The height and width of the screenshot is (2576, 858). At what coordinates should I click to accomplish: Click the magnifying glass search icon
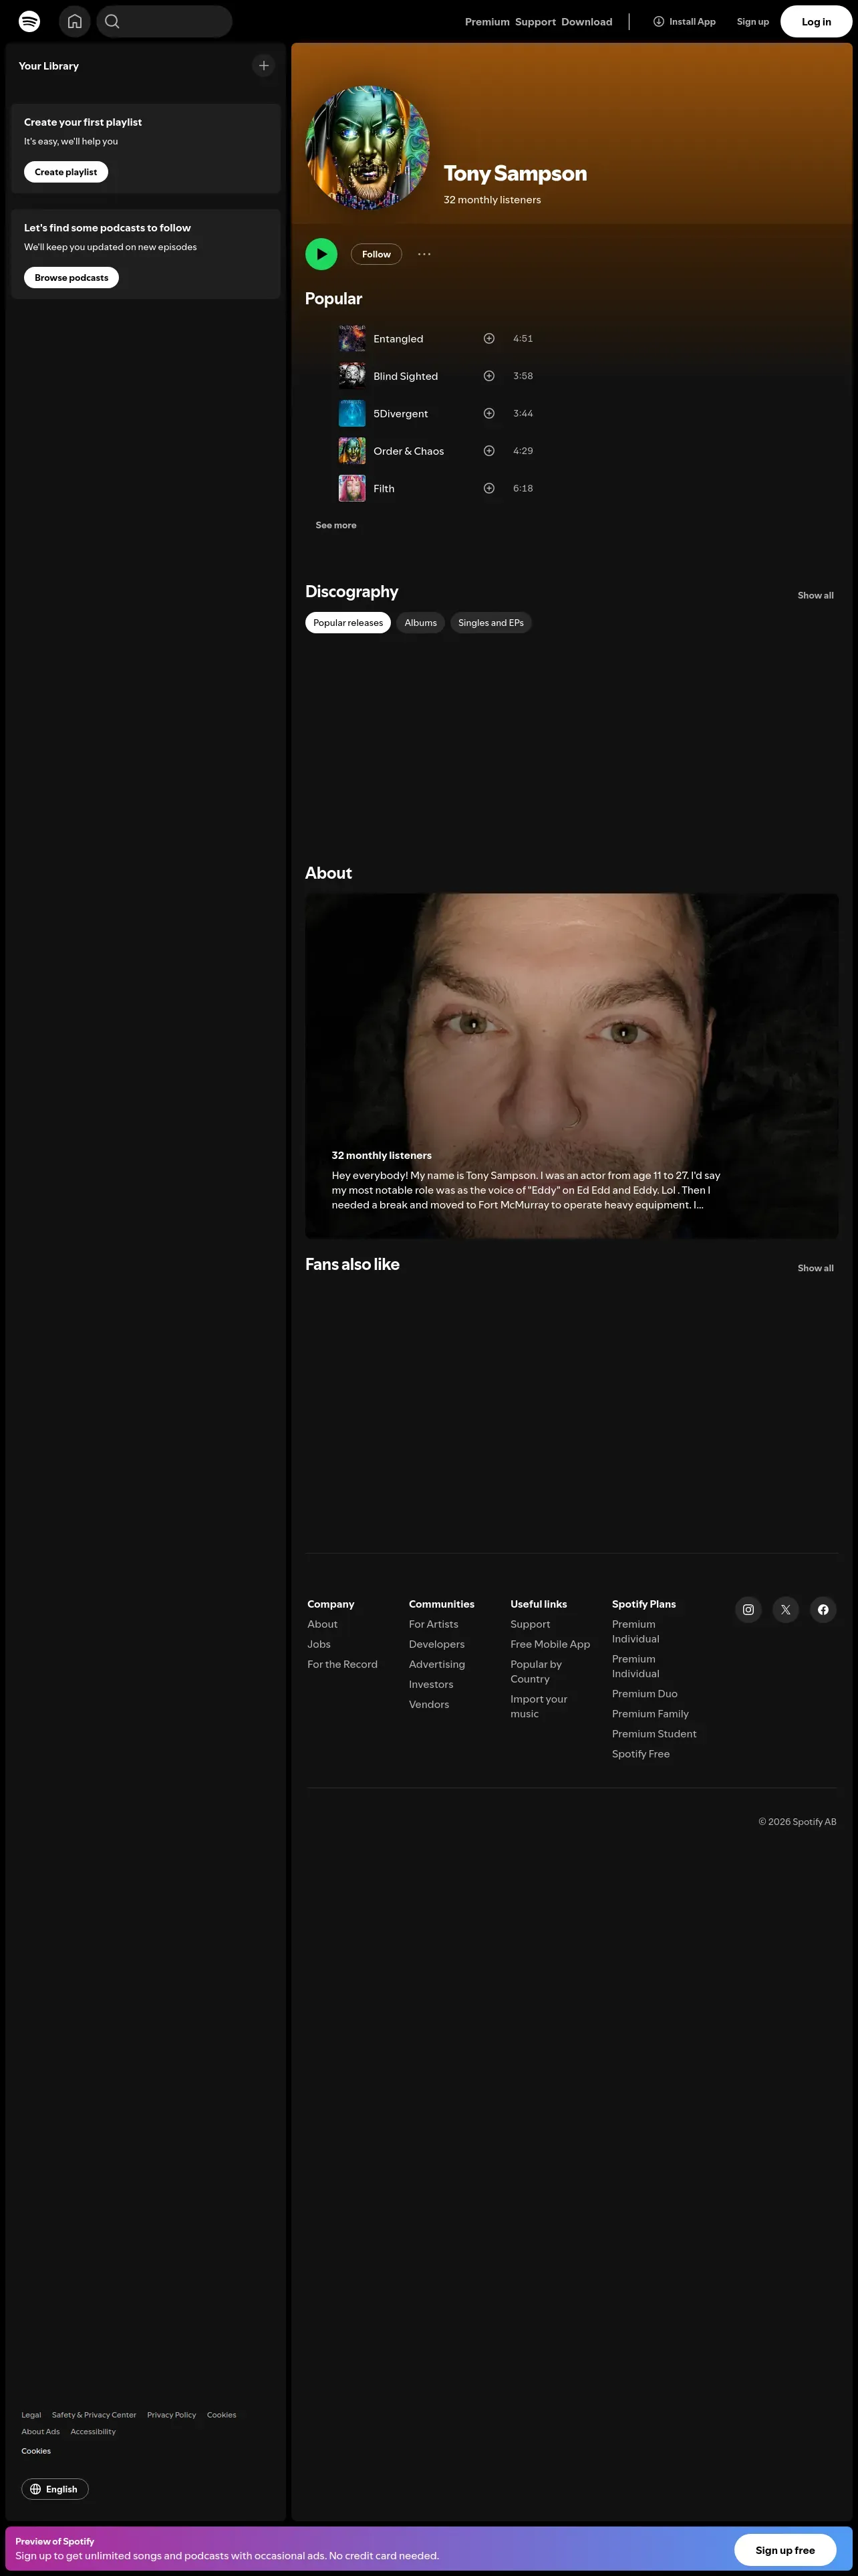112,21
